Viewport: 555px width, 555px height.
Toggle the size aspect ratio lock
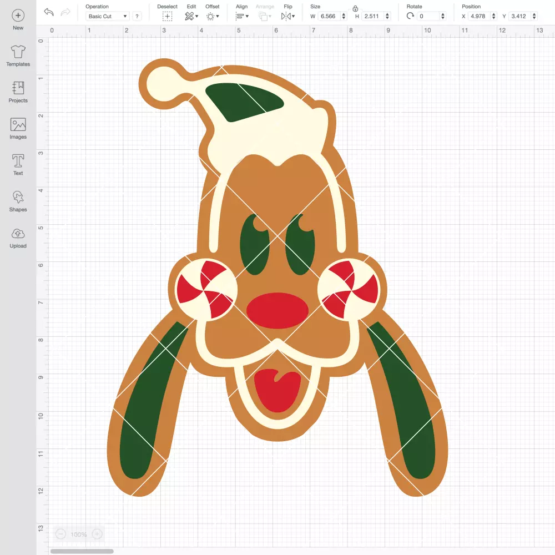(355, 8)
